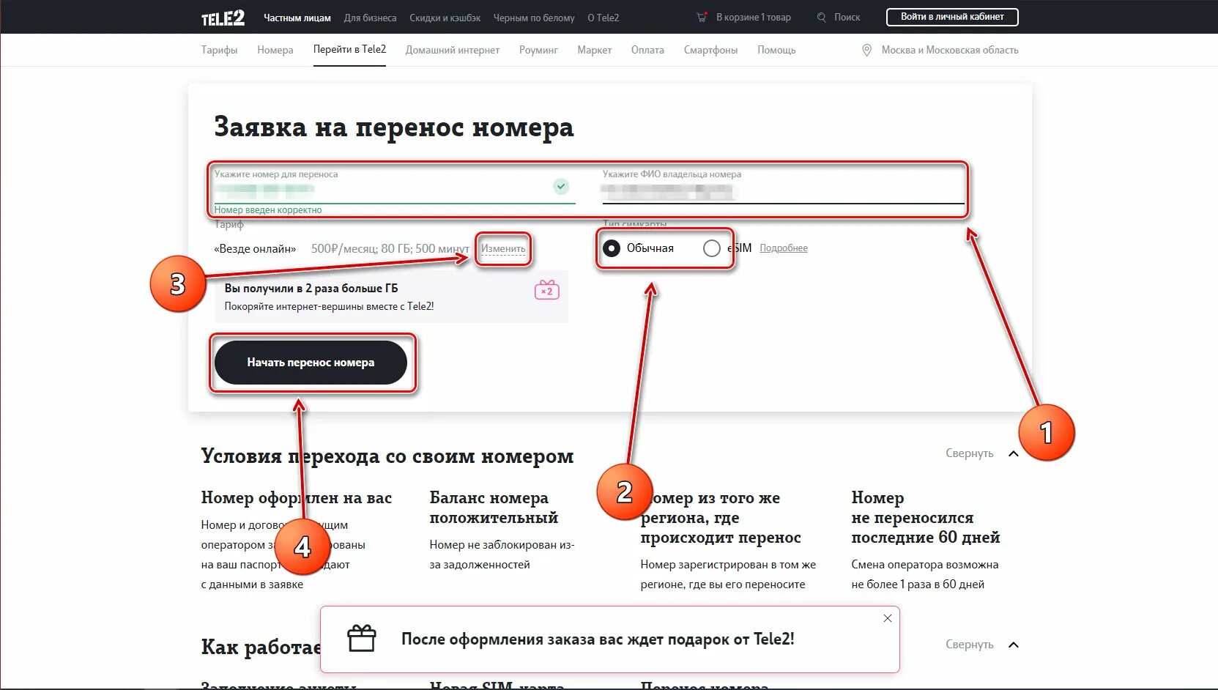Viewport: 1218px width, 690px height.
Task: Click the Поиск search link
Action: coord(847,17)
